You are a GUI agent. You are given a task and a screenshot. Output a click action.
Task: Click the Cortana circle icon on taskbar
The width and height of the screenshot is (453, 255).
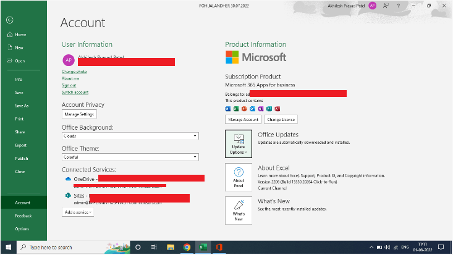click(x=138, y=248)
